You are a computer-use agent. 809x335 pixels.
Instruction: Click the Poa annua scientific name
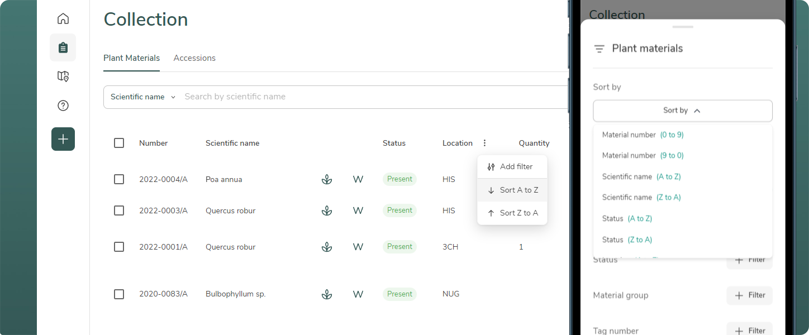pyautogui.click(x=224, y=179)
